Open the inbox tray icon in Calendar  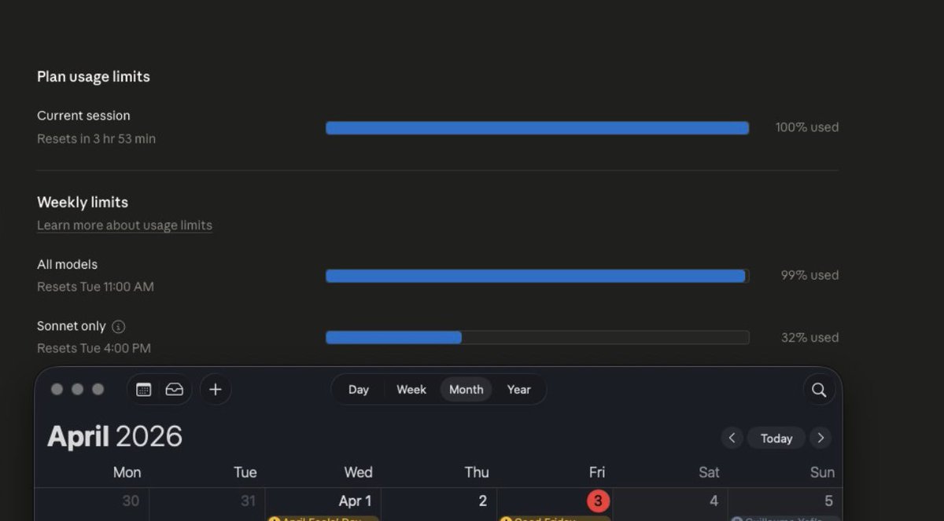coord(175,390)
